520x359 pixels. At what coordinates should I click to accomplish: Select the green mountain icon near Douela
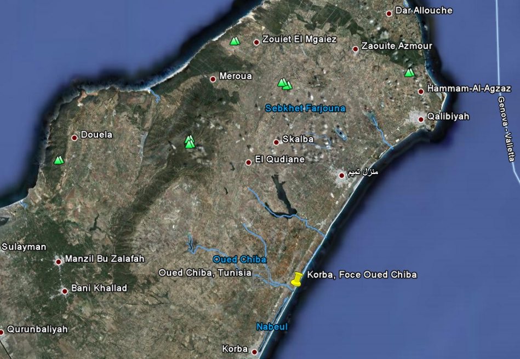(59, 160)
